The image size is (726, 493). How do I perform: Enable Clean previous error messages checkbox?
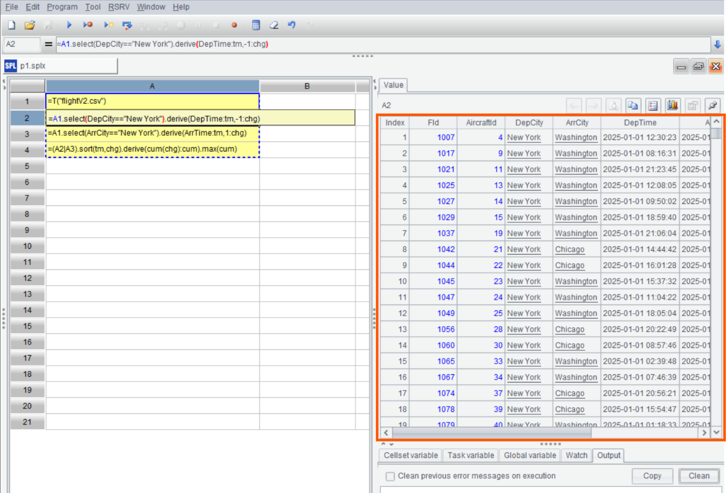pyautogui.click(x=390, y=476)
